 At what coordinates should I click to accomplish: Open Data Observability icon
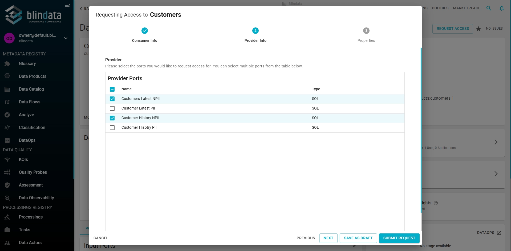pos(7,198)
